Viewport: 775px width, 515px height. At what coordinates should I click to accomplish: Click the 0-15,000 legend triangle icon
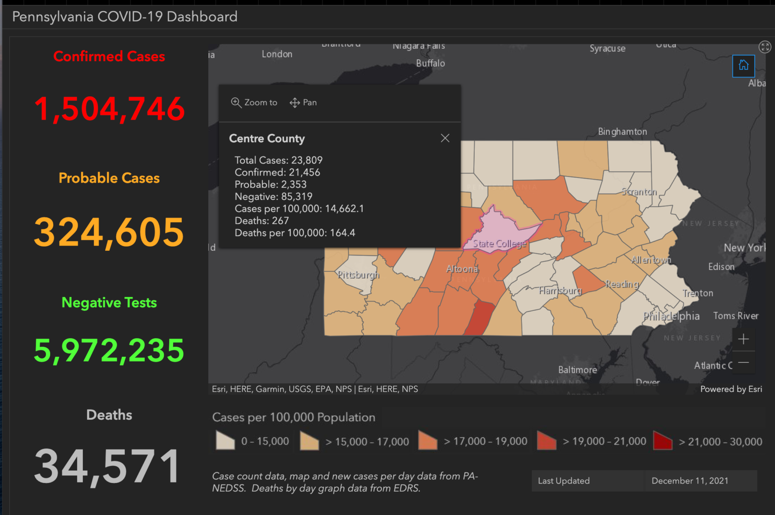click(x=224, y=441)
